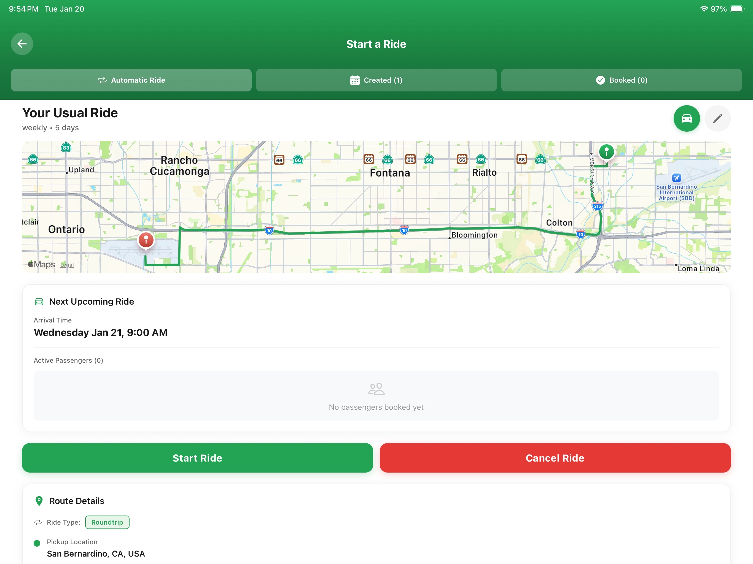Tap the Rialto label on map
The width and height of the screenshot is (753, 564).
tap(484, 173)
